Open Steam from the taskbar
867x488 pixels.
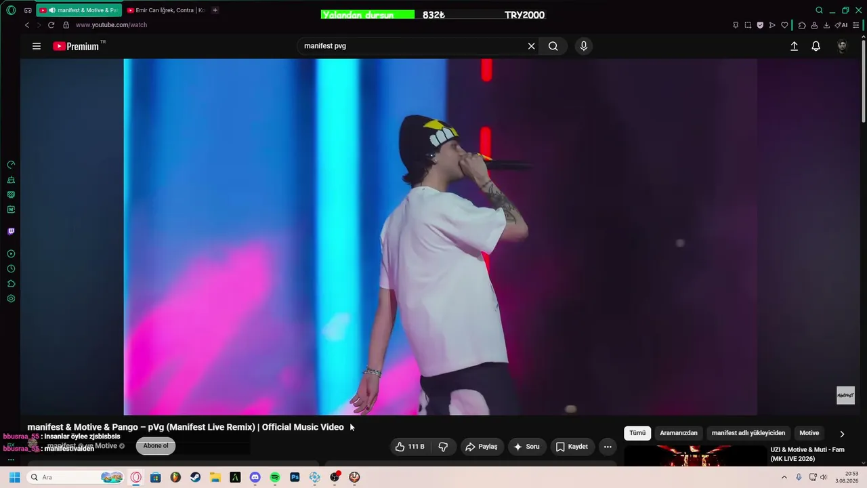[x=195, y=477]
